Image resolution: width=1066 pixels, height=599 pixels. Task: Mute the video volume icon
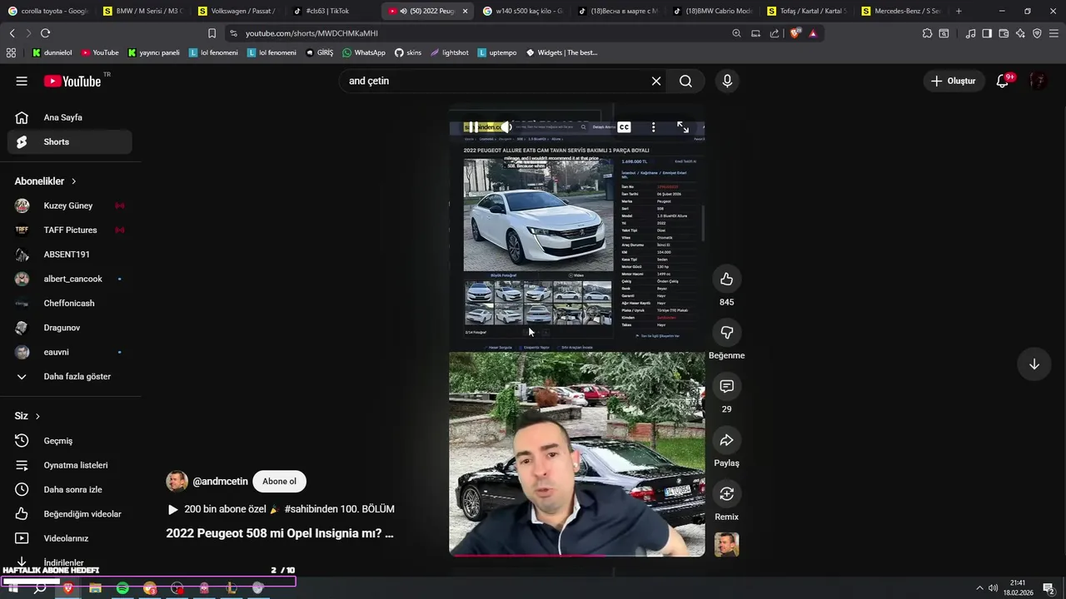[506, 127]
